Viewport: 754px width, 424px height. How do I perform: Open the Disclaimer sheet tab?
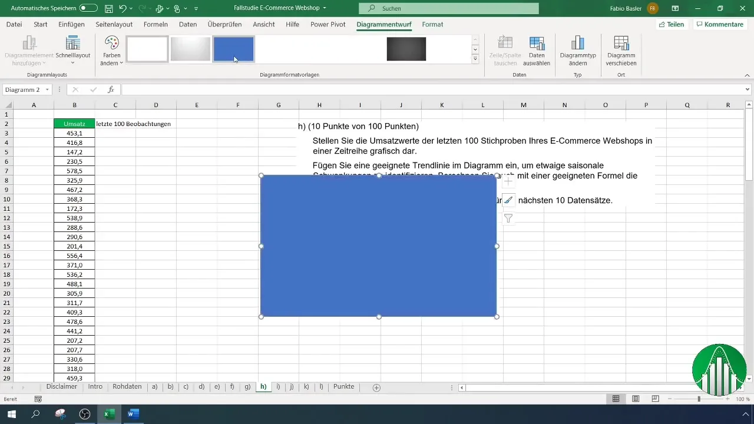[62, 387]
